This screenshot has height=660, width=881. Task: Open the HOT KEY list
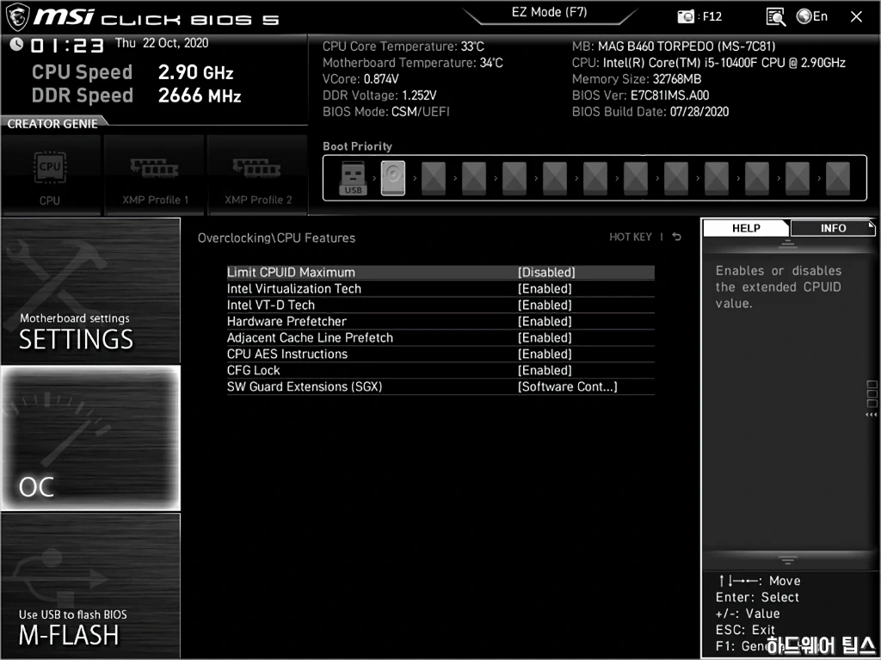pos(631,237)
